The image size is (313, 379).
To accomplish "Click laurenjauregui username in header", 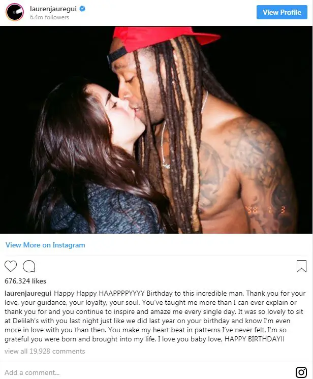I will pyautogui.click(x=53, y=9).
